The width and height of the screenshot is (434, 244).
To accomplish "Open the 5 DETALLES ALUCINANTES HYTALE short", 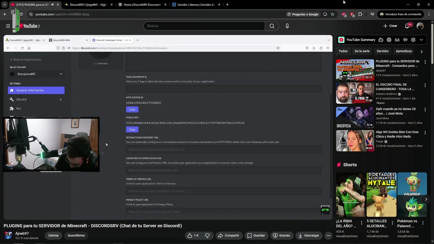I will click(381, 195).
